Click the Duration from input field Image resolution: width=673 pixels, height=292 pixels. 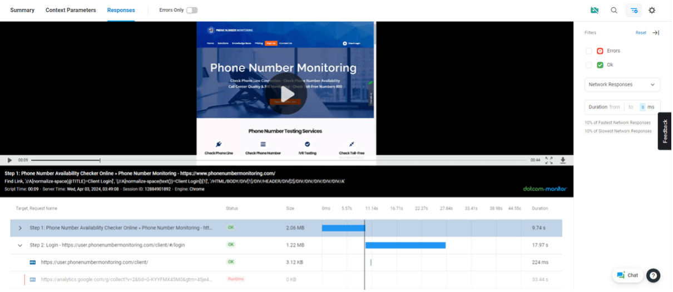click(615, 107)
